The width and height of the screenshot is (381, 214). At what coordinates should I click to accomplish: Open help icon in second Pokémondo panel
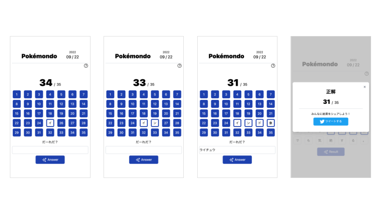pos(179,66)
